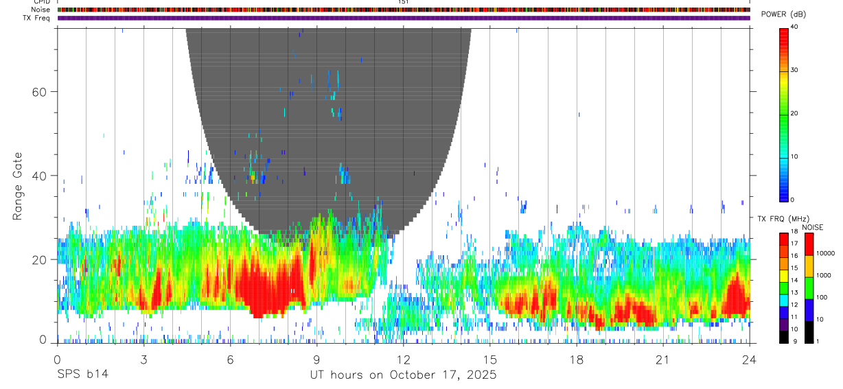Screen dimensions: 843x389
Task: Click the 17 tick on TX FRQ scale
Action: click(x=794, y=244)
